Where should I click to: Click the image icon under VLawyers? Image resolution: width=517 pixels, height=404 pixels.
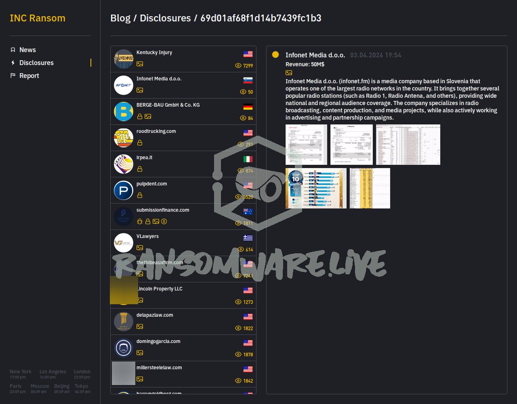coord(140,248)
